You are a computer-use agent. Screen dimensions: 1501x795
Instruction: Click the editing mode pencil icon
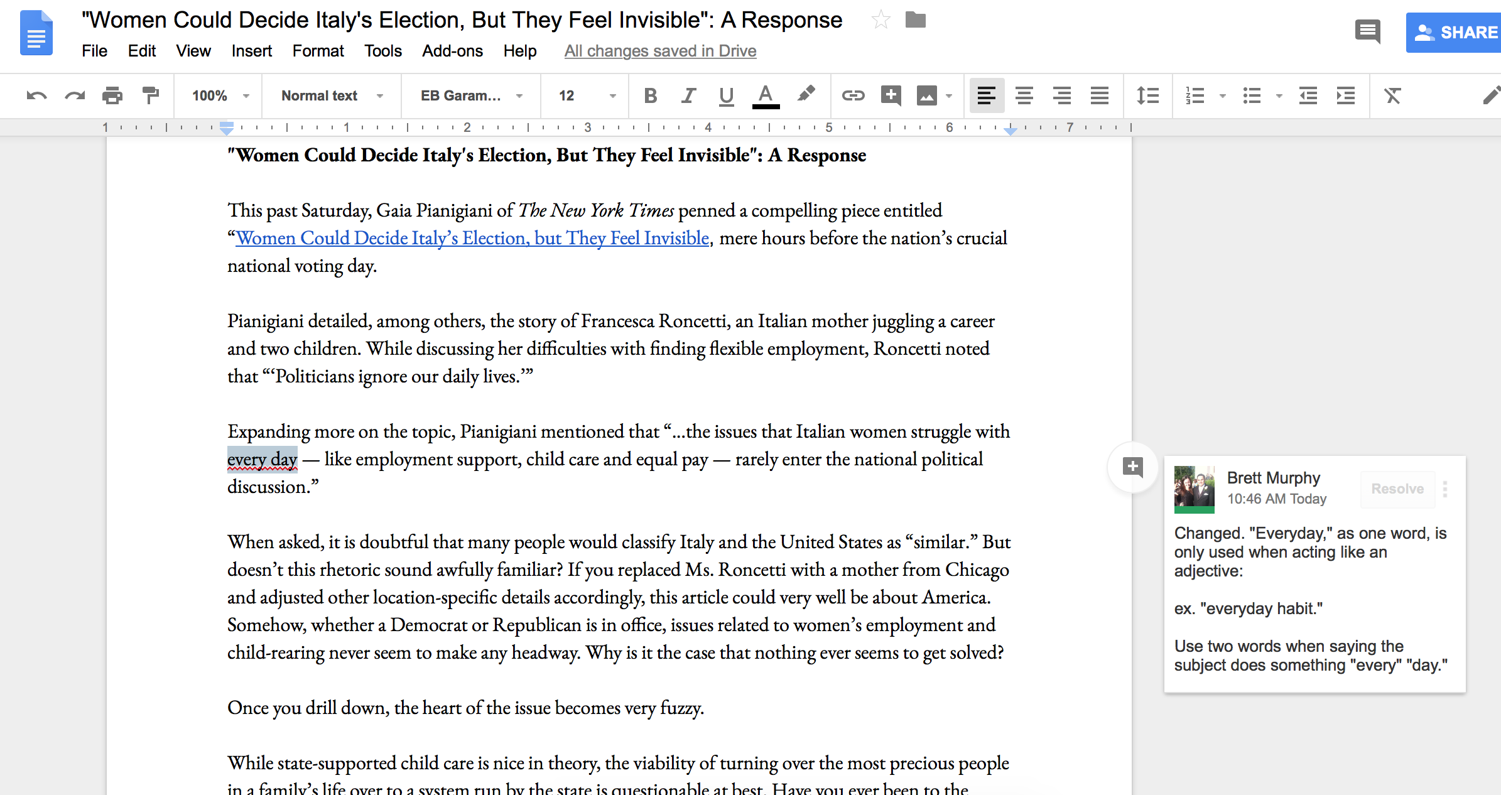1491,95
